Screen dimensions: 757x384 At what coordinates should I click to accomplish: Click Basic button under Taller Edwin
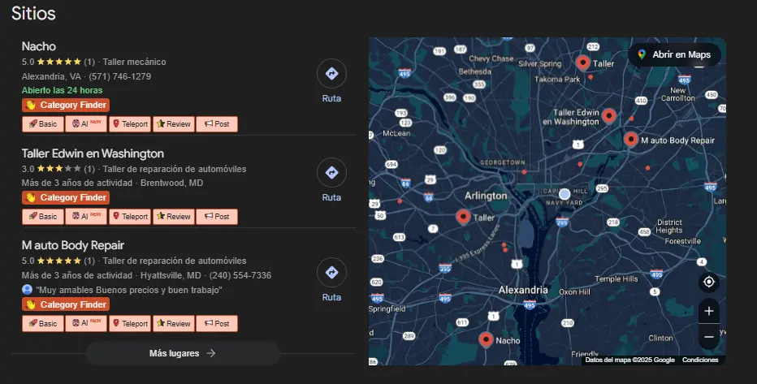(43, 217)
